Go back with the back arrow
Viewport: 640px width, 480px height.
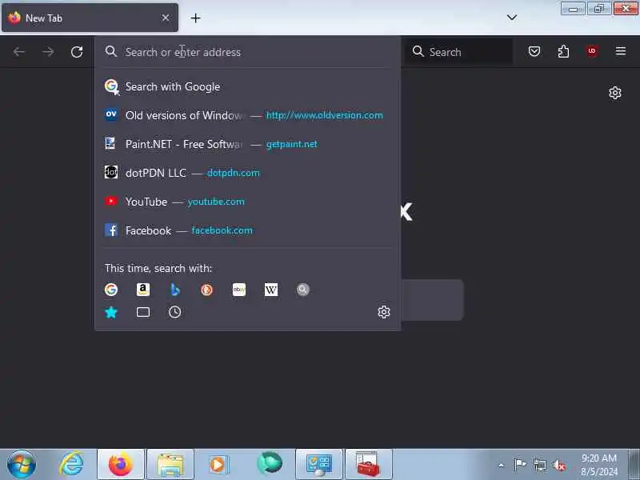18,52
